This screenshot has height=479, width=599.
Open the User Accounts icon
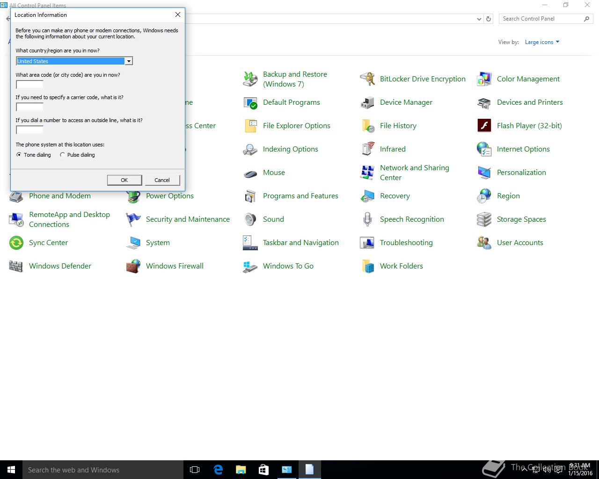(x=484, y=243)
